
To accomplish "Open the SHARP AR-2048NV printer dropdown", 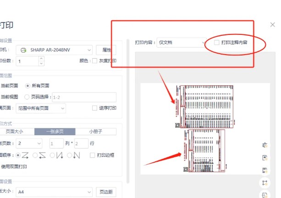I will click(x=54, y=50).
